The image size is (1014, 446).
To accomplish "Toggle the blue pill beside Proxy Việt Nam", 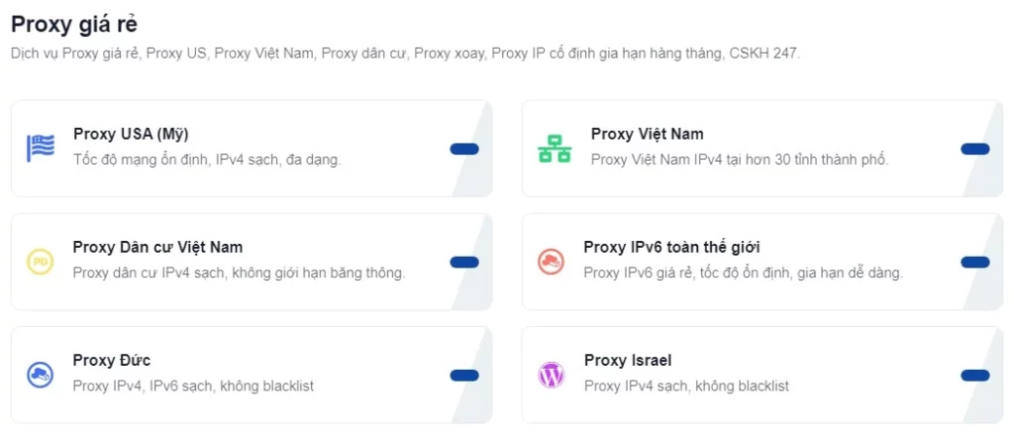I will coord(974,149).
